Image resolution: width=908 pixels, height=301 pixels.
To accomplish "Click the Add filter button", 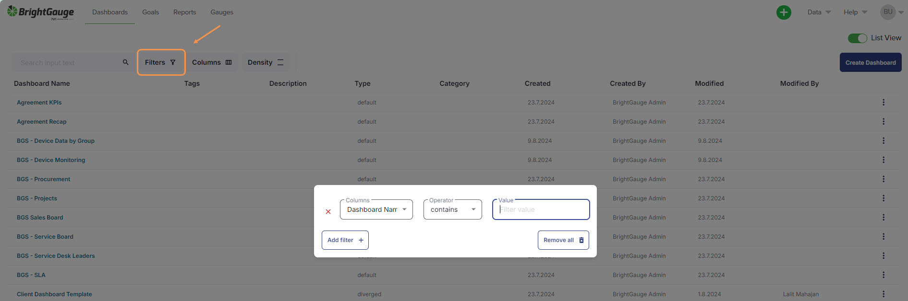I will [345, 240].
